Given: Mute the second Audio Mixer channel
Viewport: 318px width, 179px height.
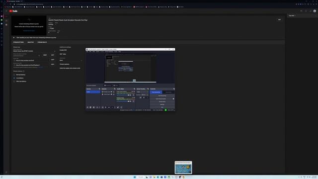Looking at the screenshot, I should point(130,101).
